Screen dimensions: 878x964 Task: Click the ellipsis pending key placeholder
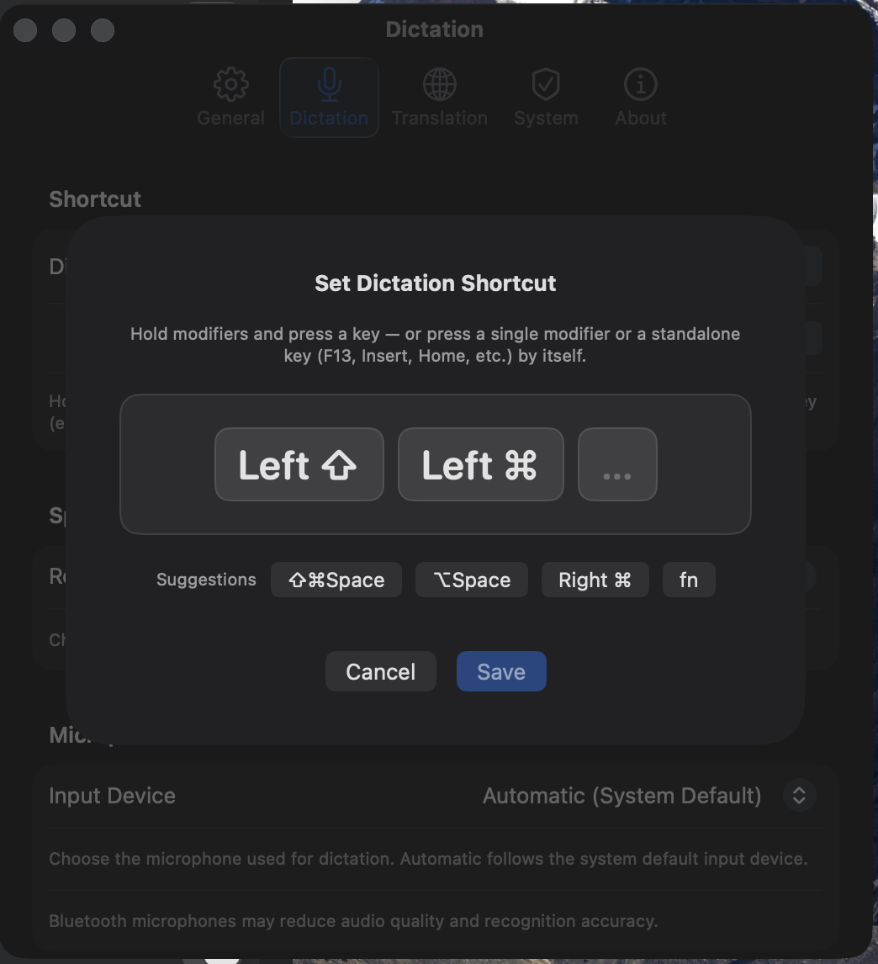pyautogui.click(x=617, y=464)
